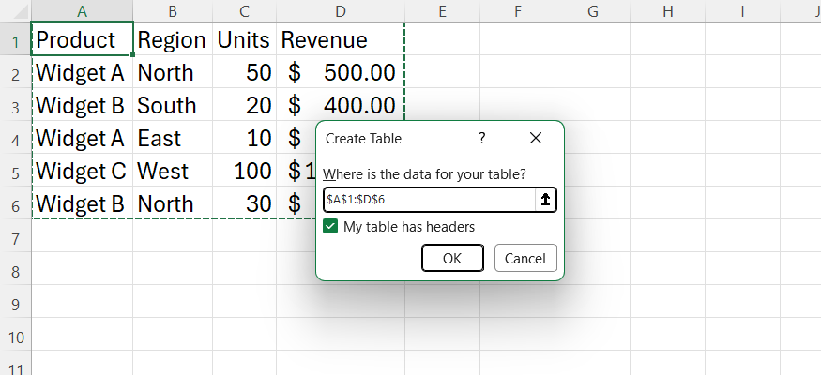
Task: Select column B header
Action: click(173, 11)
